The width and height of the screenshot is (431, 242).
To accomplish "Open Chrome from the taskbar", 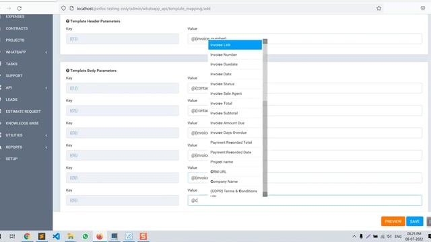I will pyautogui.click(x=27, y=236).
